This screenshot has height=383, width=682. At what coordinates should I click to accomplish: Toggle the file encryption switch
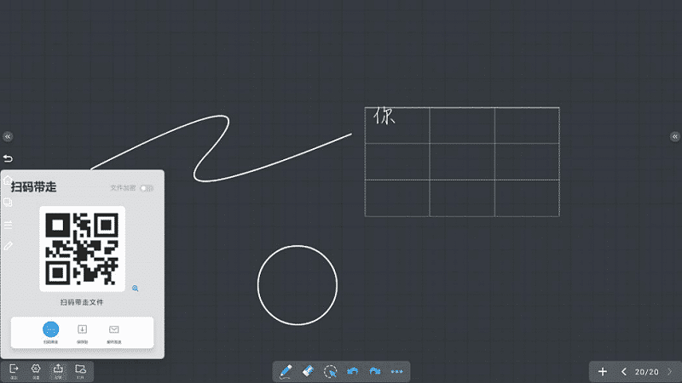tap(147, 188)
